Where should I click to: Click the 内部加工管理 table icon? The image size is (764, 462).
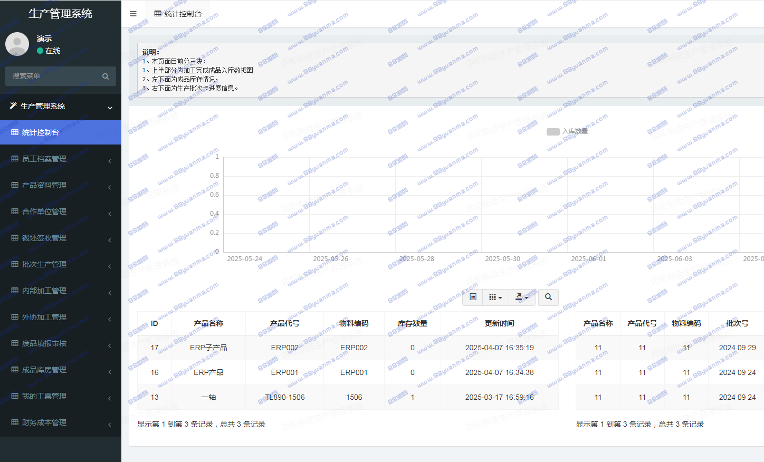(x=15, y=291)
